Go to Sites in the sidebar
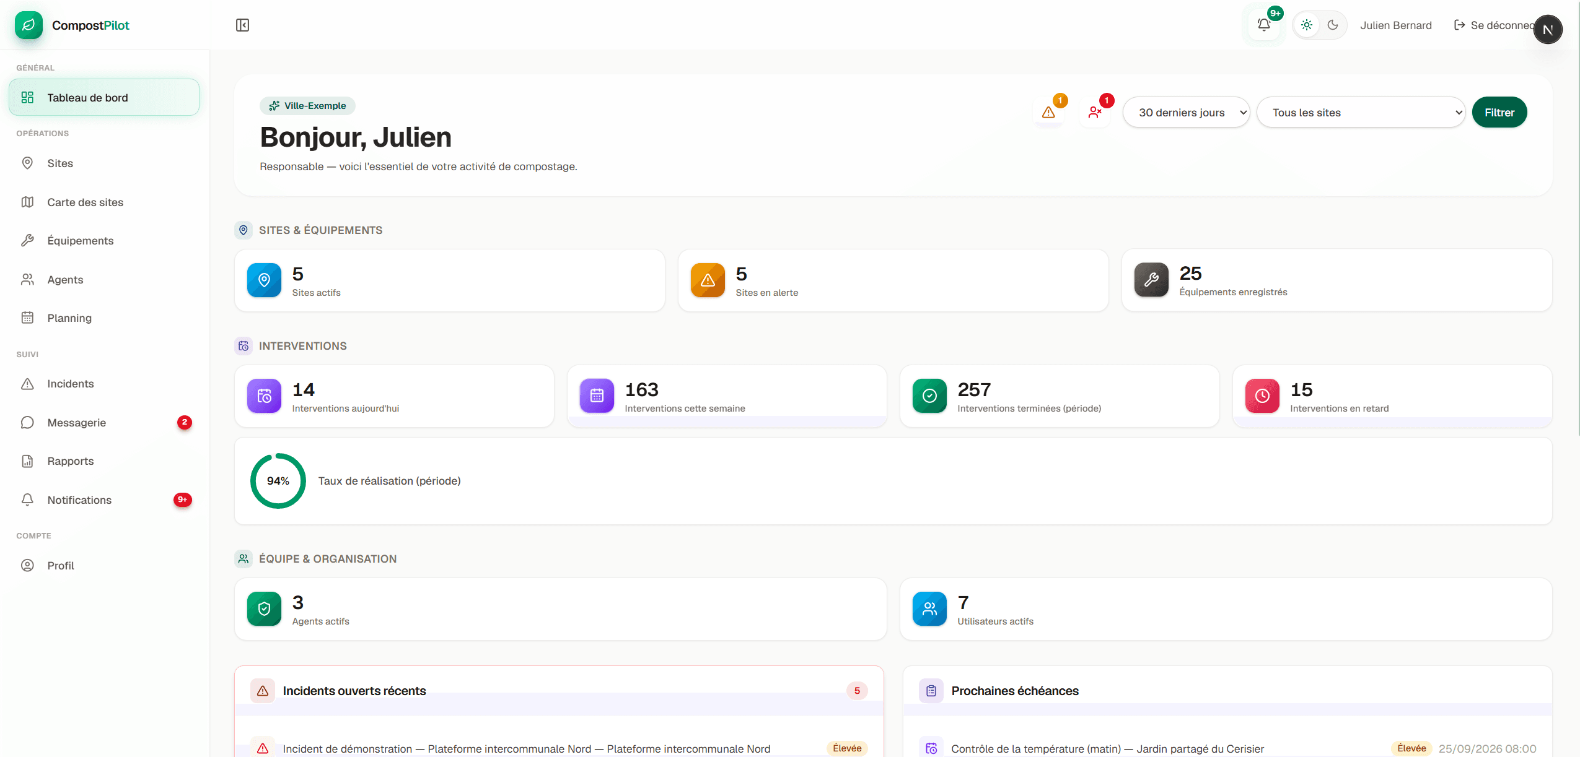 pos(104,163)
